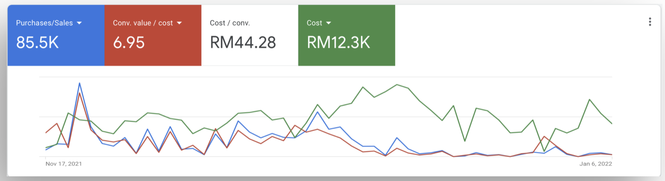This screenshot has width=665, height=181.
Task: Click the Jan 6, 2022 end date label
Action: pos(596,164)
